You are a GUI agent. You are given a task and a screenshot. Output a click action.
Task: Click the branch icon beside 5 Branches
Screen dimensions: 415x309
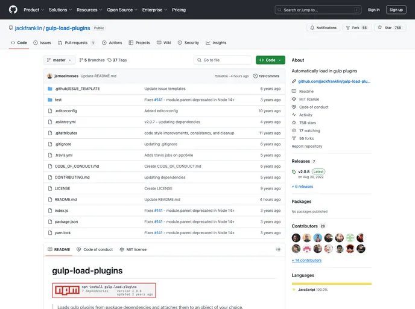pyautogui.click(x=81, y=60)
